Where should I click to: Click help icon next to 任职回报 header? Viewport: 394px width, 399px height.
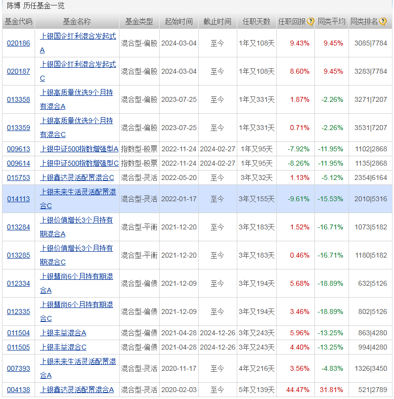(310, 22)
